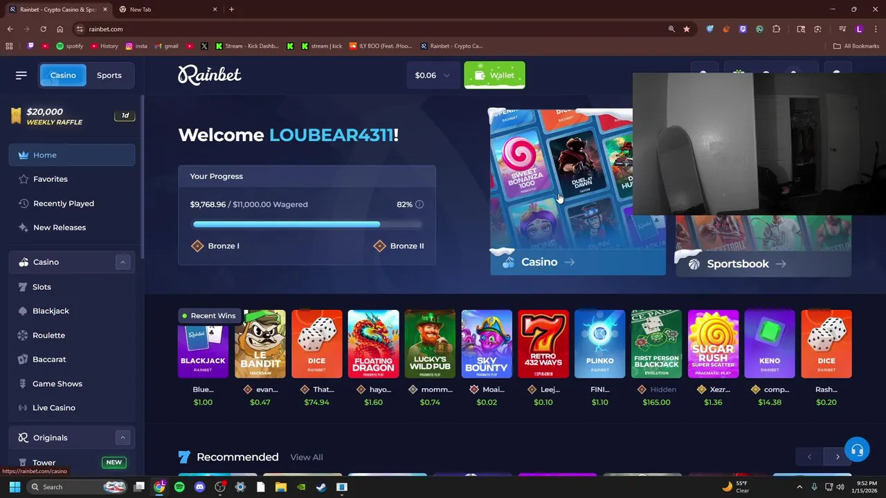
Task: Click the wagered progress bar
Action: tap(307, 224)
